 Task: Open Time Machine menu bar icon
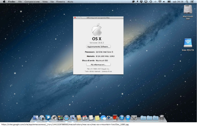pyautogui.click(x=151, y=2)
